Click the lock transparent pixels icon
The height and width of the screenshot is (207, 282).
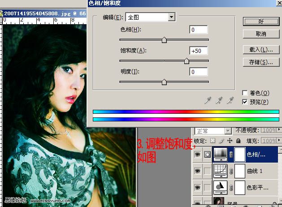click(x=213, y=141)
